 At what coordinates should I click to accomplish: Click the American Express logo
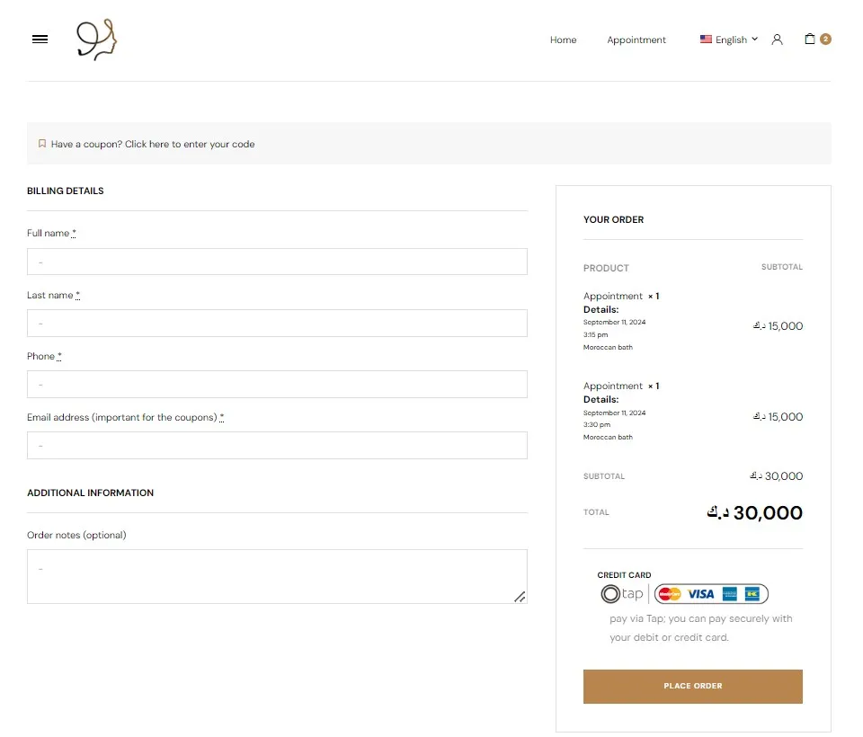tap(730, 594)
